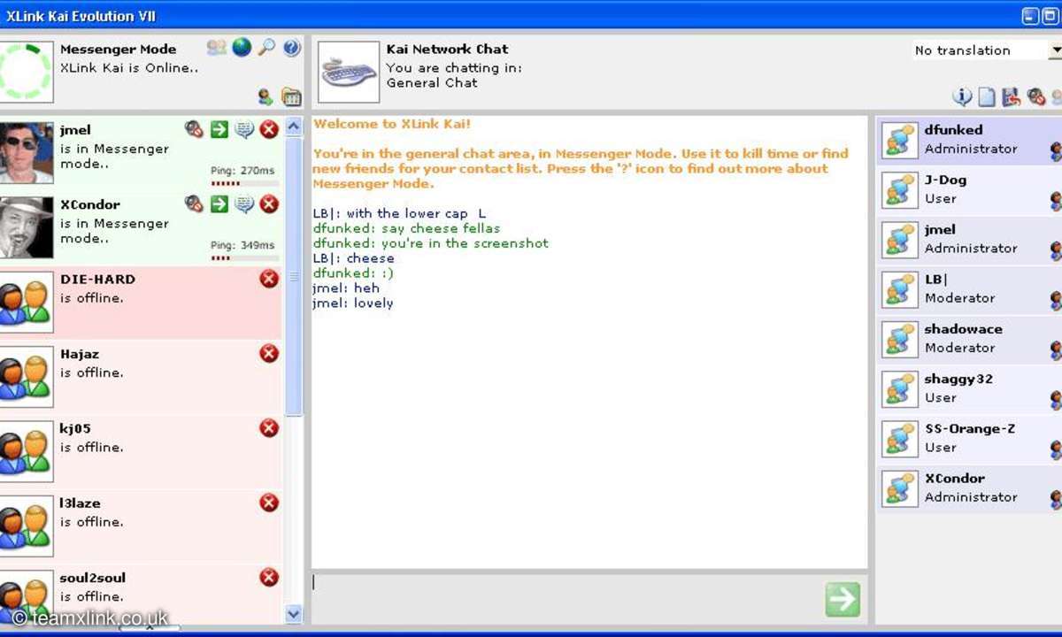The image size is (1062, 637).
Task: Select user jmel in chat user list
Action: [969, 239]
